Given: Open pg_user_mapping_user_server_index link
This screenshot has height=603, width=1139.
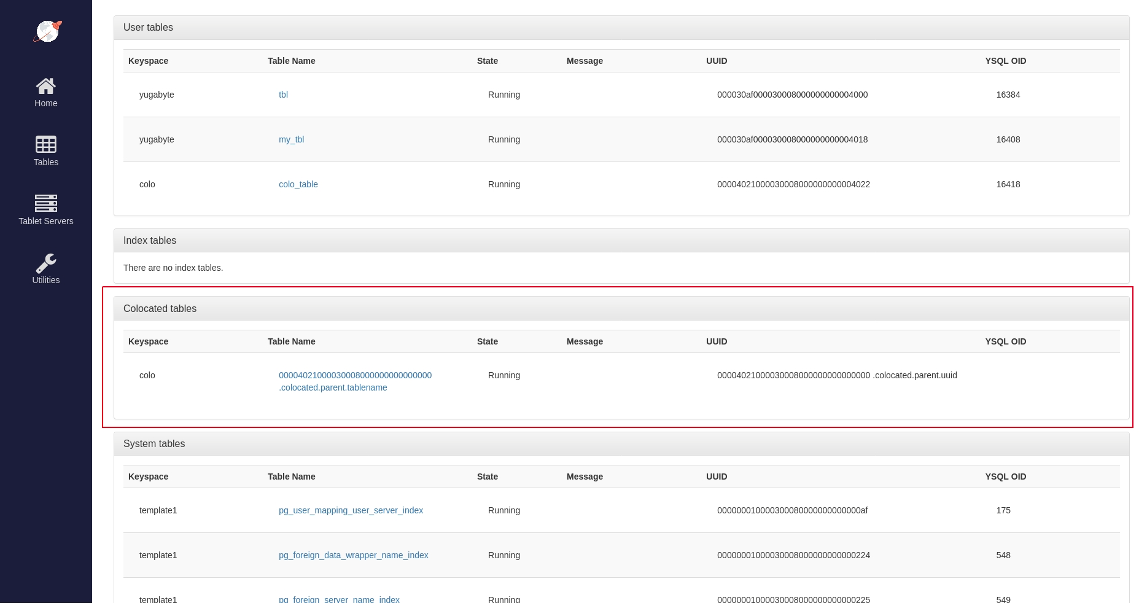Looking at the screenshot, I should 351,510.
